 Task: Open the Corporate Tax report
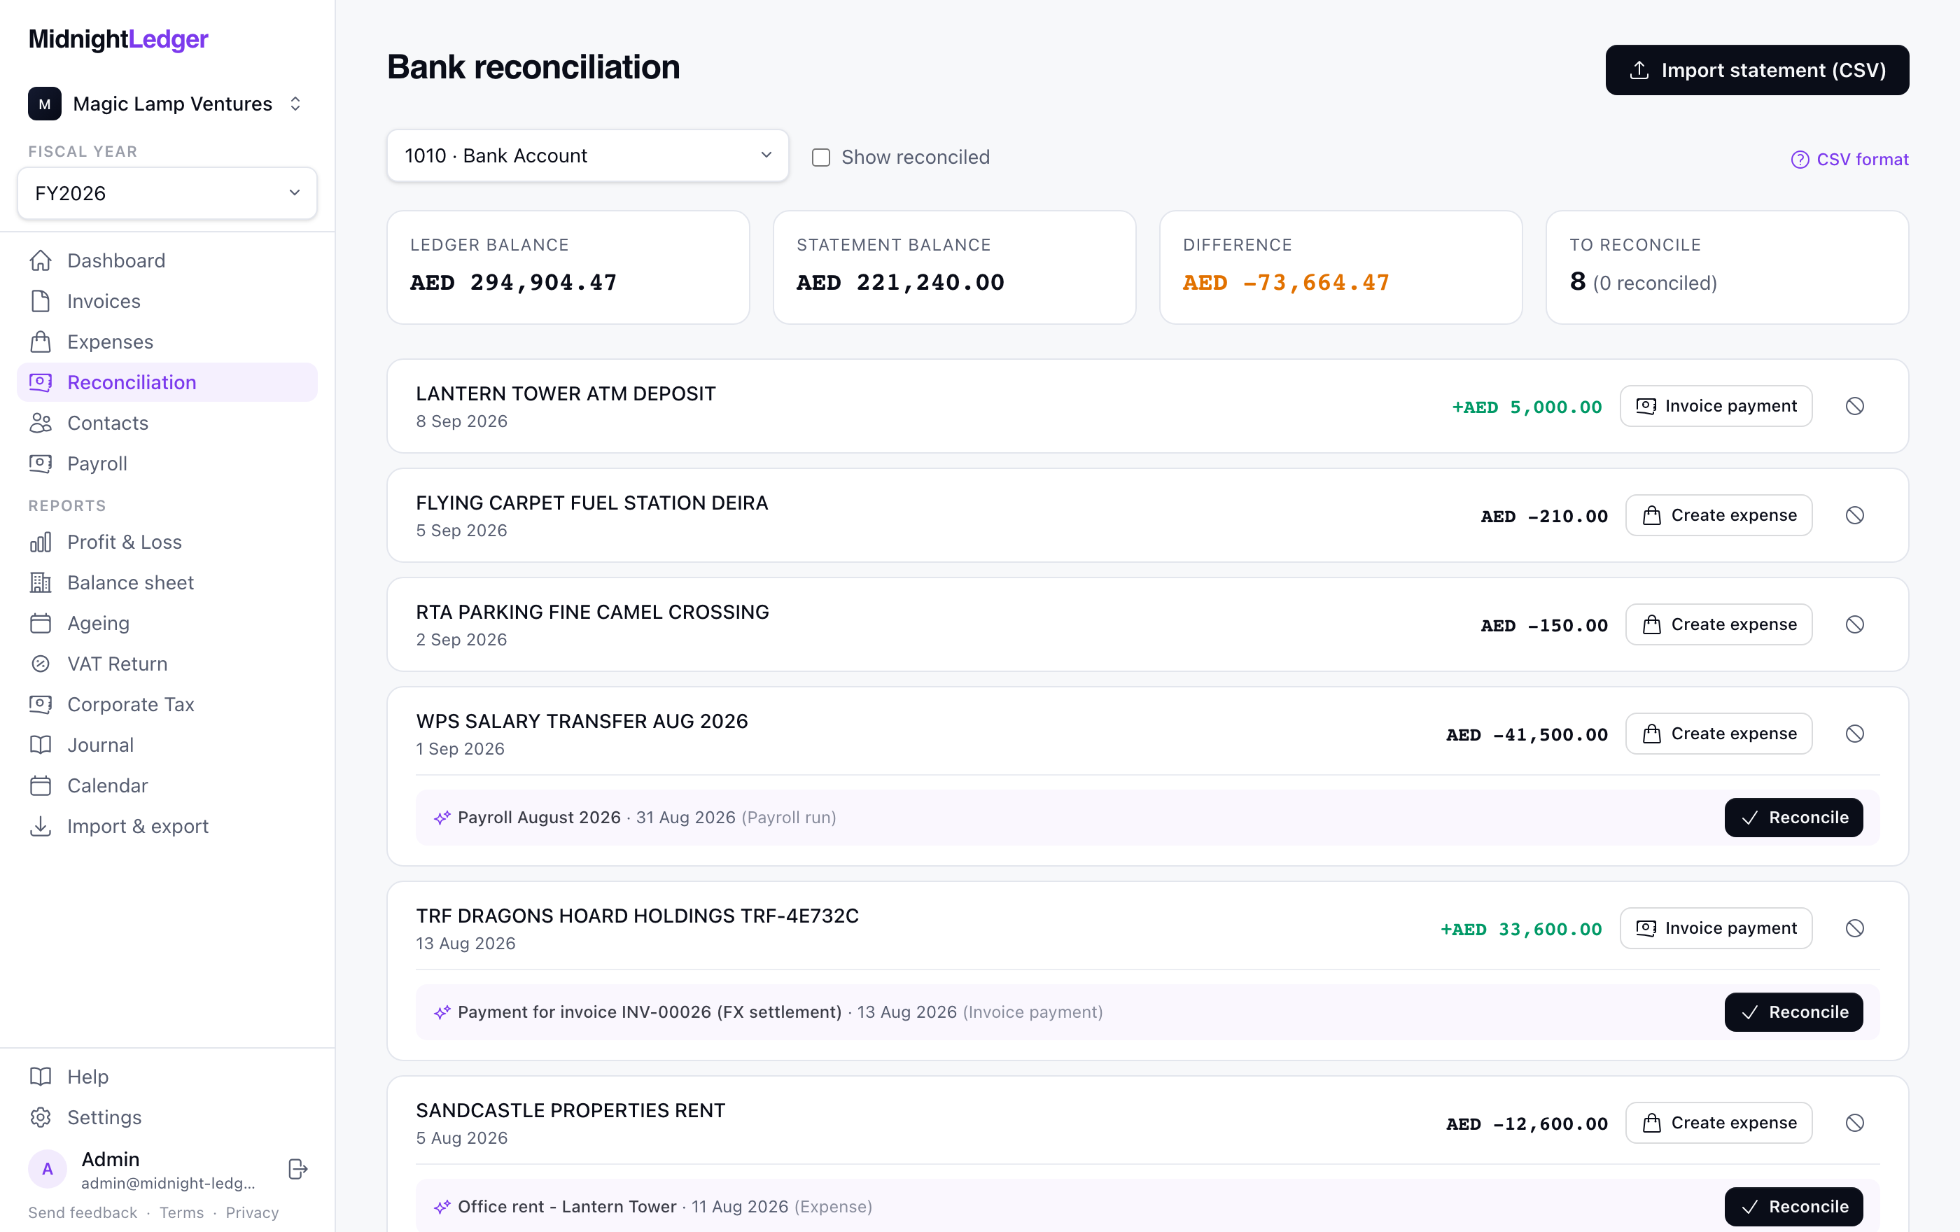(167, 705)
